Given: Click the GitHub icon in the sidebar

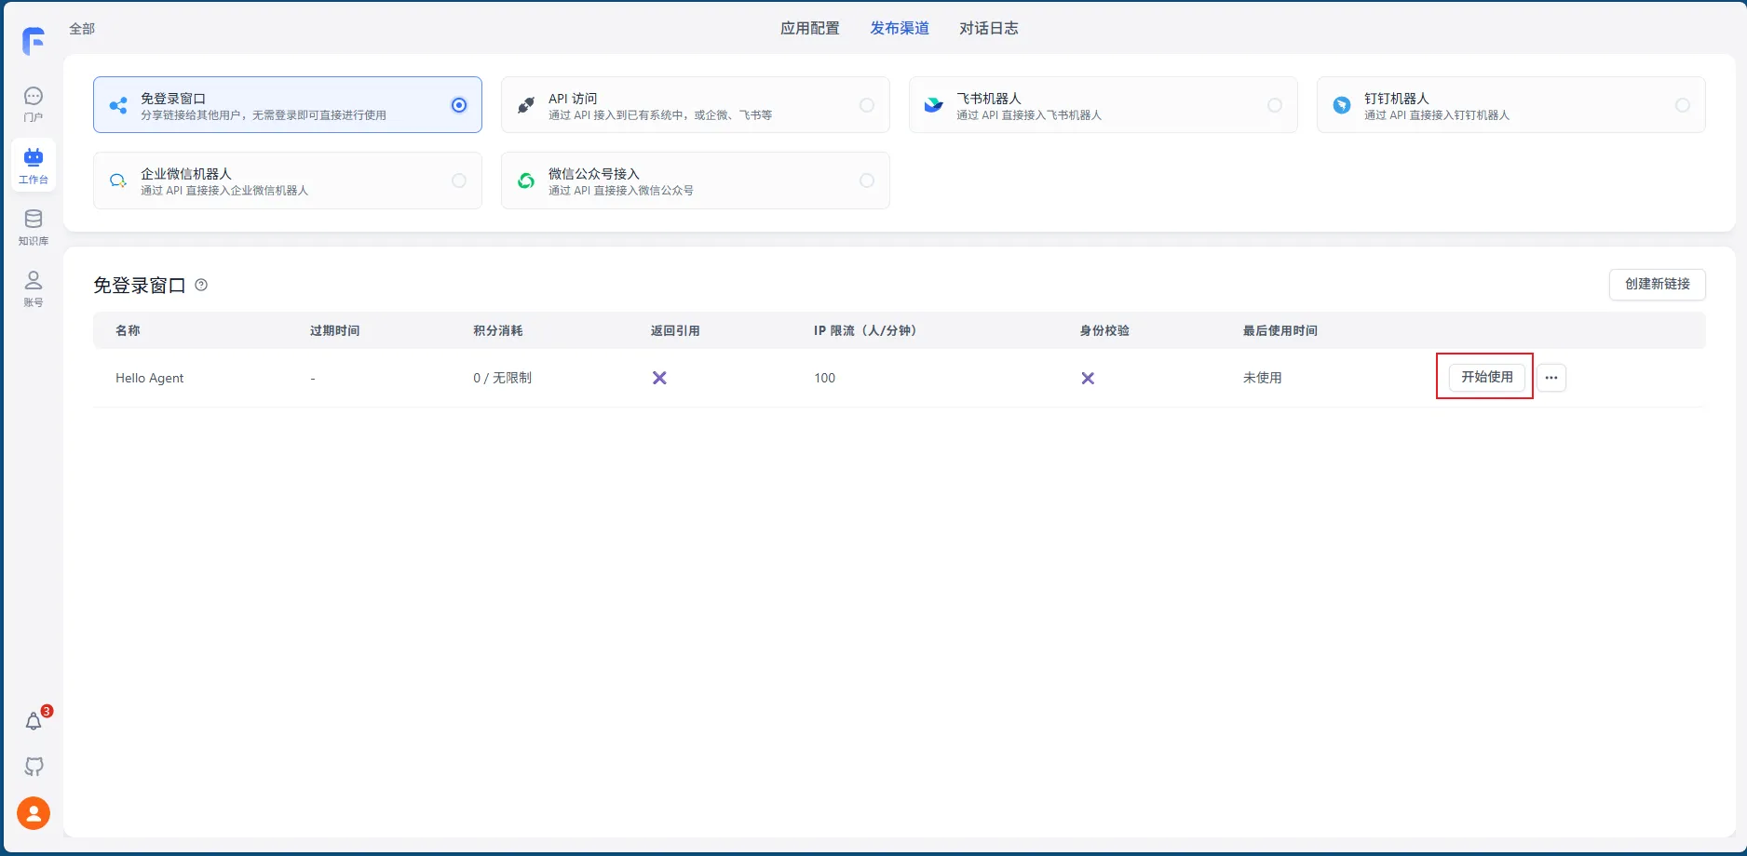Looking at the screenshot, I should [34, 766].
